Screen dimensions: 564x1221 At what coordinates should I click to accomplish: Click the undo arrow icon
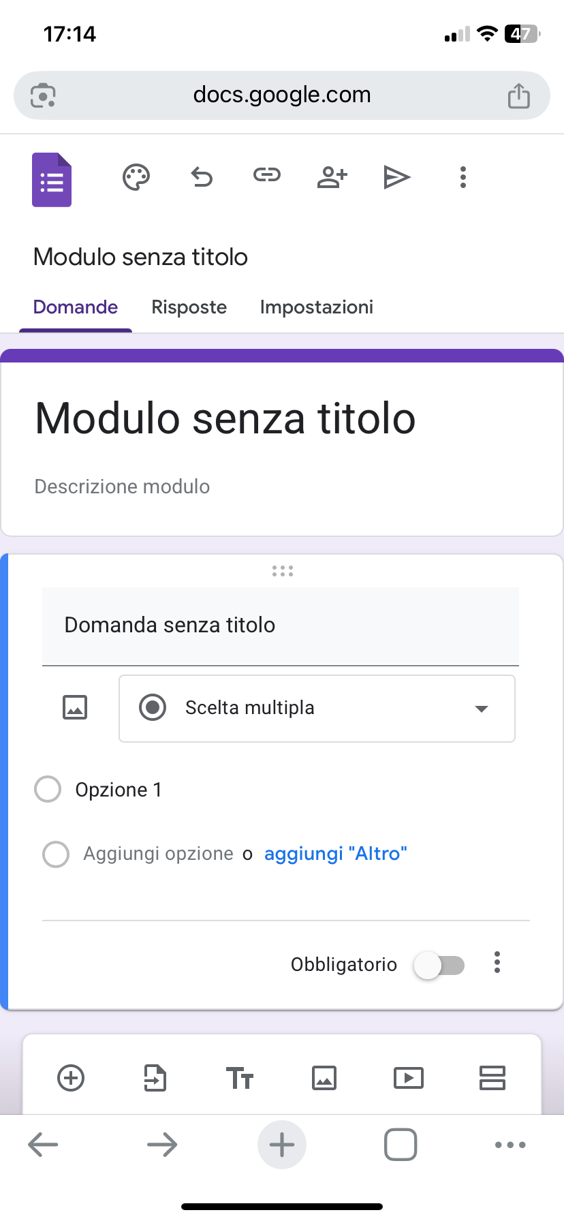[202, 177]
